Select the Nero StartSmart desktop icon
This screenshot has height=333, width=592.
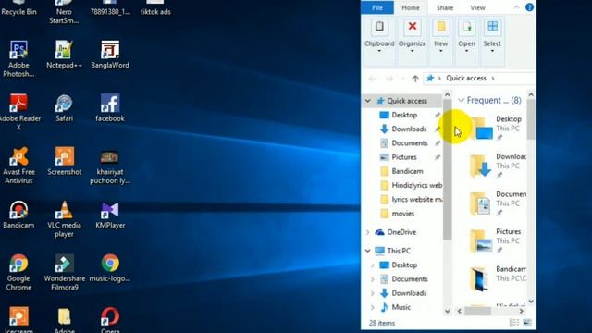click(64, 12)
